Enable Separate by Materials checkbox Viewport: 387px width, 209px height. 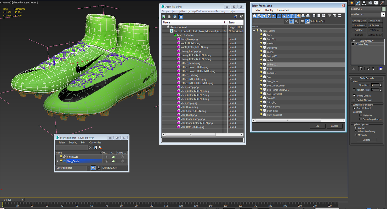(x=361, y=115)
